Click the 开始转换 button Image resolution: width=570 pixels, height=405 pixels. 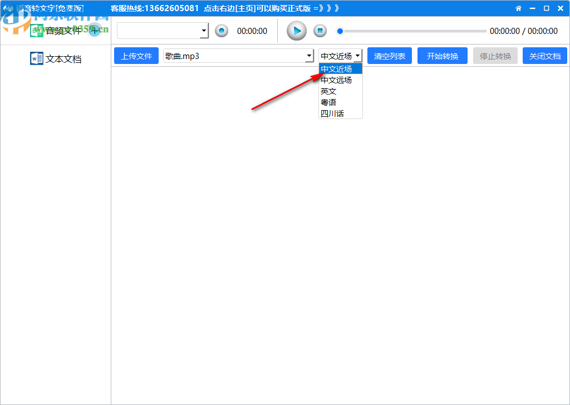[x=443, y=56]
